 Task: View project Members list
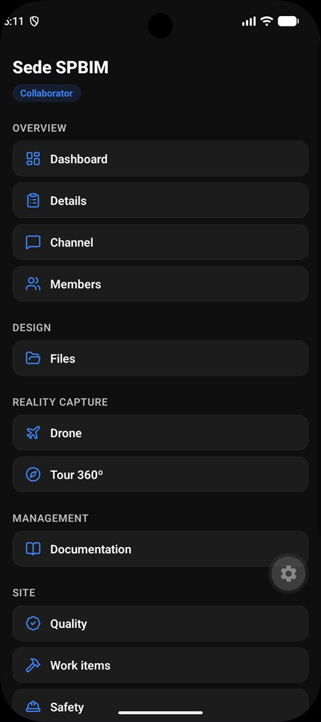160,284
